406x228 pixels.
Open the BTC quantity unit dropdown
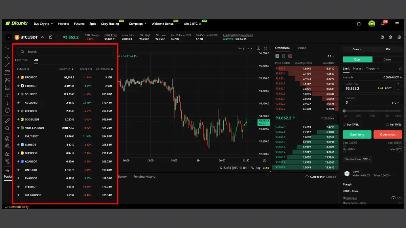(x=396, y=102)
